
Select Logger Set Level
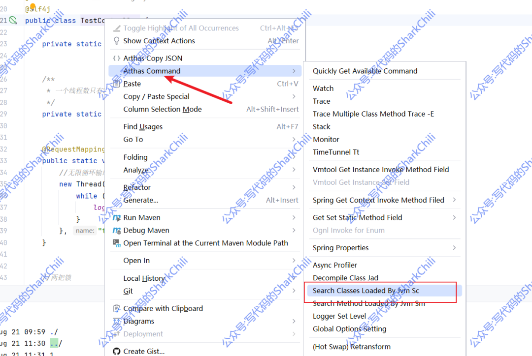click(x=385, y=316)
